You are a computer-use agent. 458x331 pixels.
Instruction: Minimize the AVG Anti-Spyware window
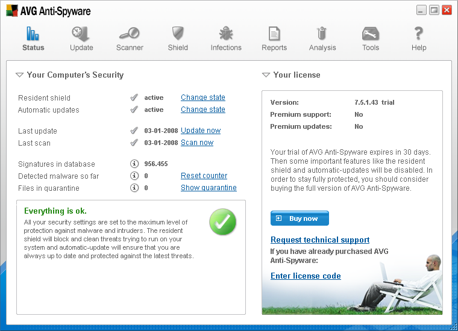point(421,10)
